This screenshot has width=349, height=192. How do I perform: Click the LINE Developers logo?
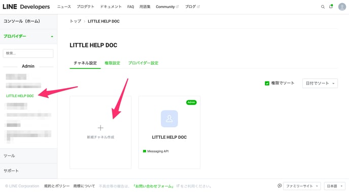(x=26, y=7)
